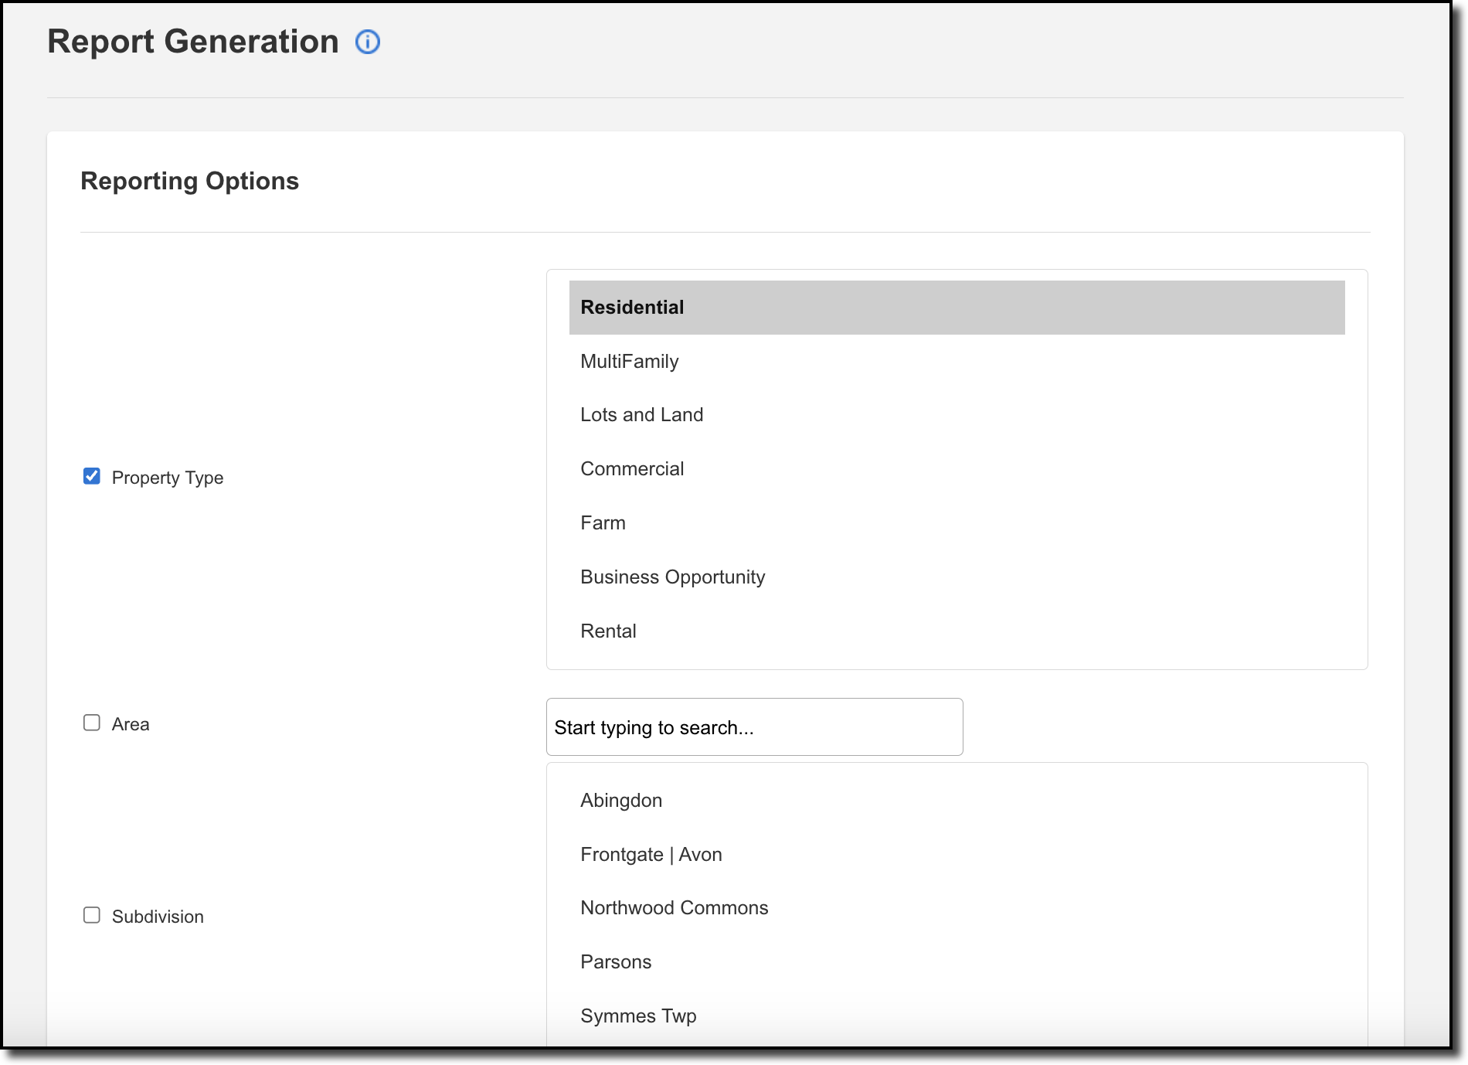Choose Frontgate | Avon entry
The width and height of the screenshot is (1468, 1065).
click(x=957, y=855)
